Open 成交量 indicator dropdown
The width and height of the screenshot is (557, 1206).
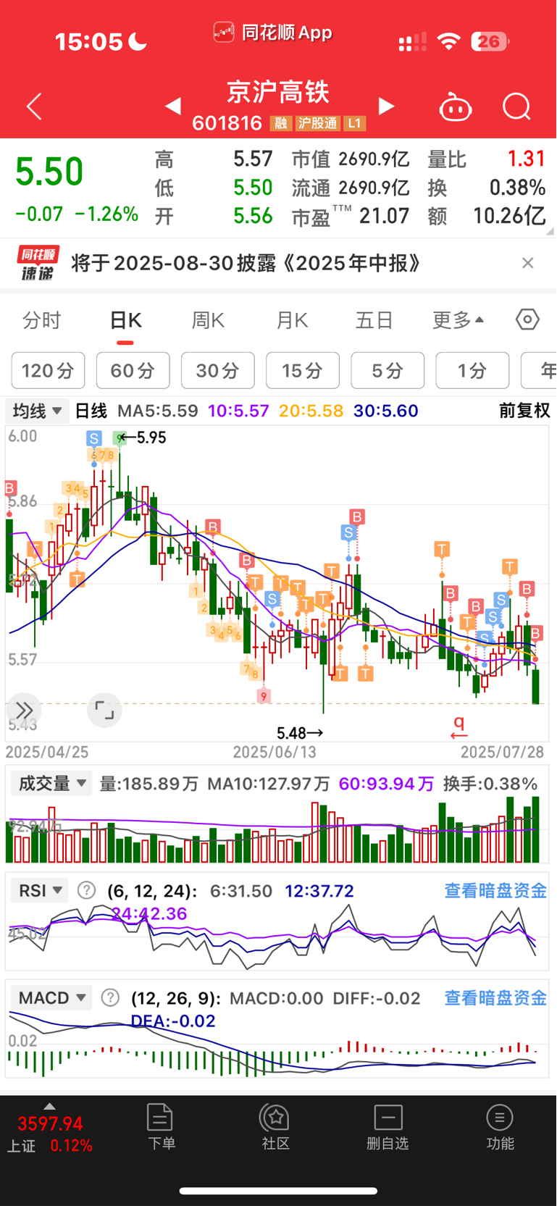(x=51, y=783)
